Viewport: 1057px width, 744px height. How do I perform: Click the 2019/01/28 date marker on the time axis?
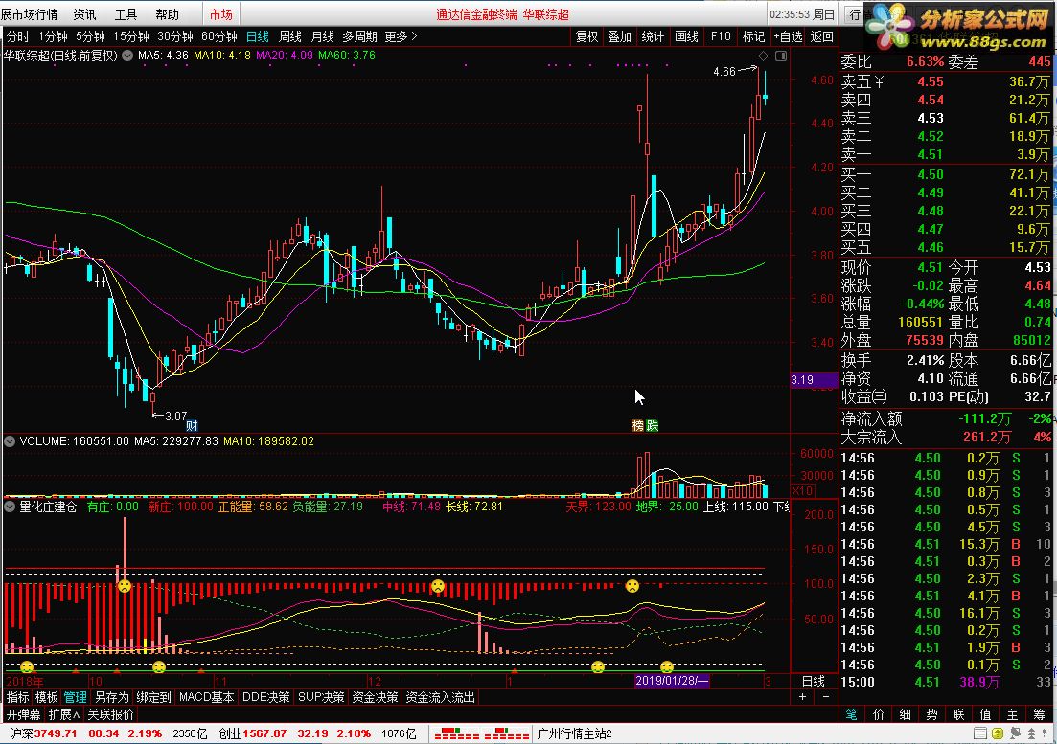point(672,681)
